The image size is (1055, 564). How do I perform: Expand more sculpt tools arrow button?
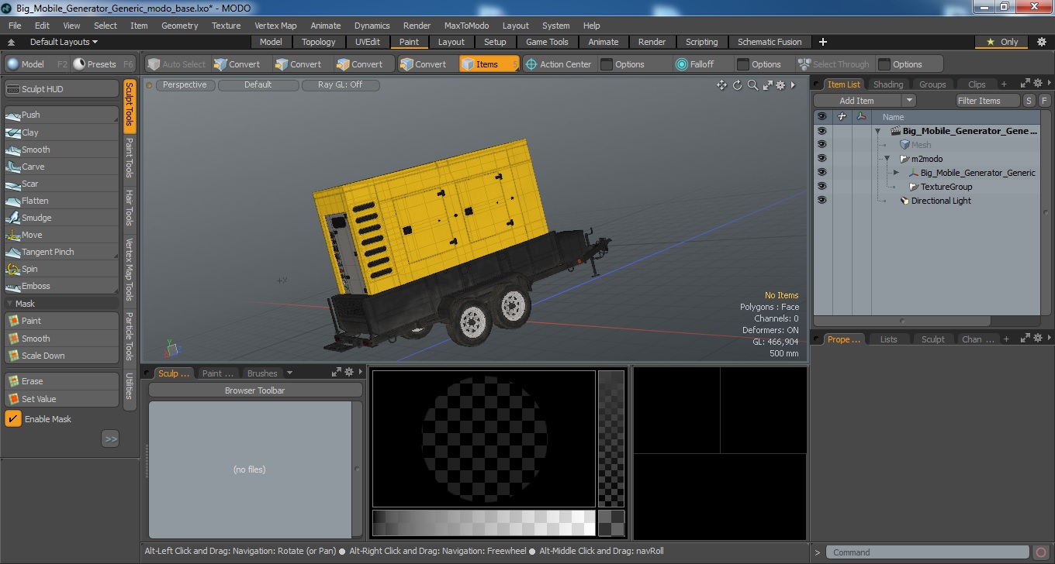tap(110, 439)
